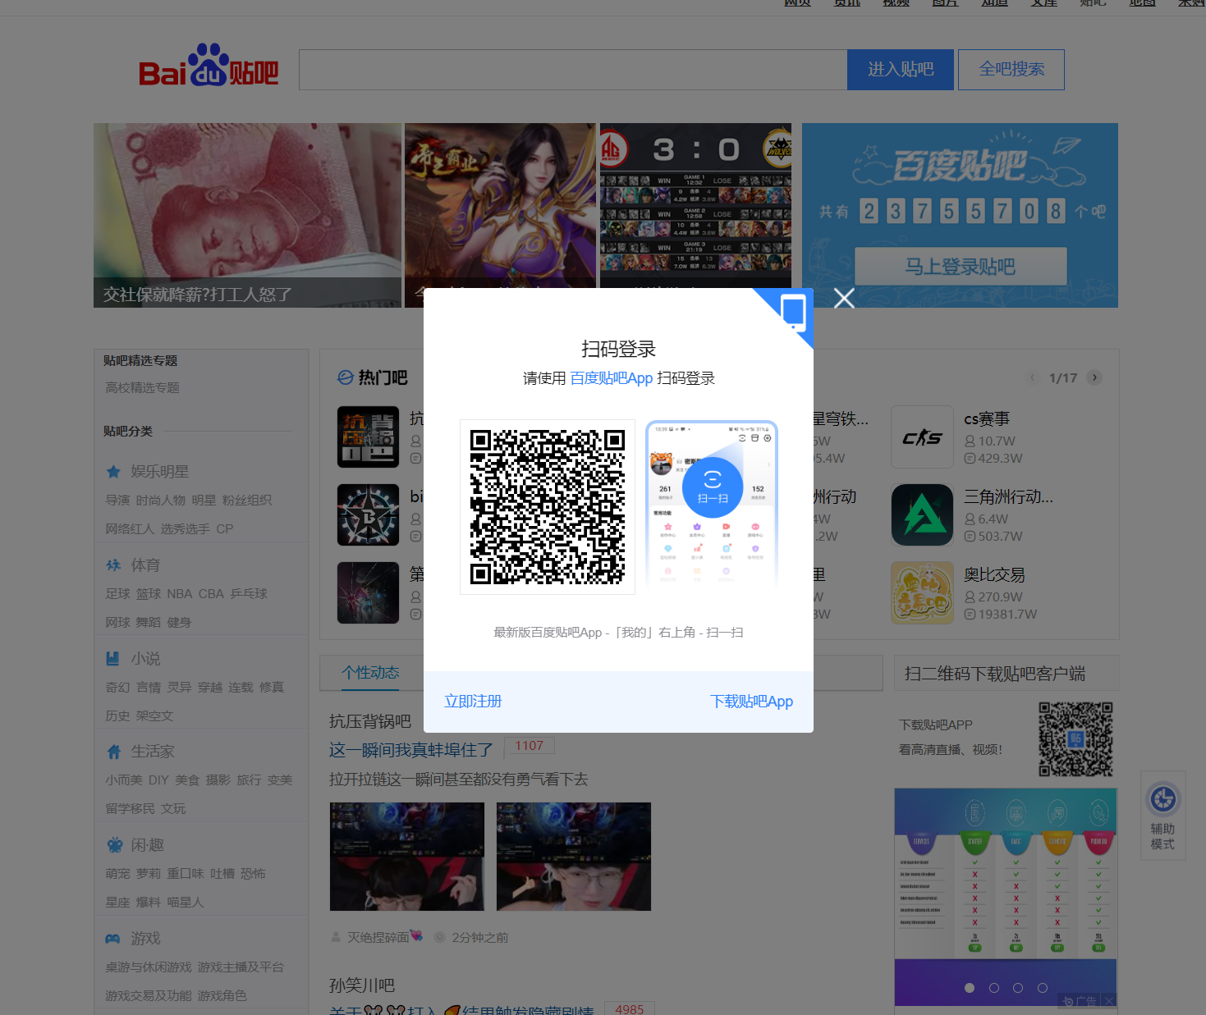The height and width of the screenshot is (1015, 1206).
Task: Click cs赛事 forum logo
Action: coord(922,437)
